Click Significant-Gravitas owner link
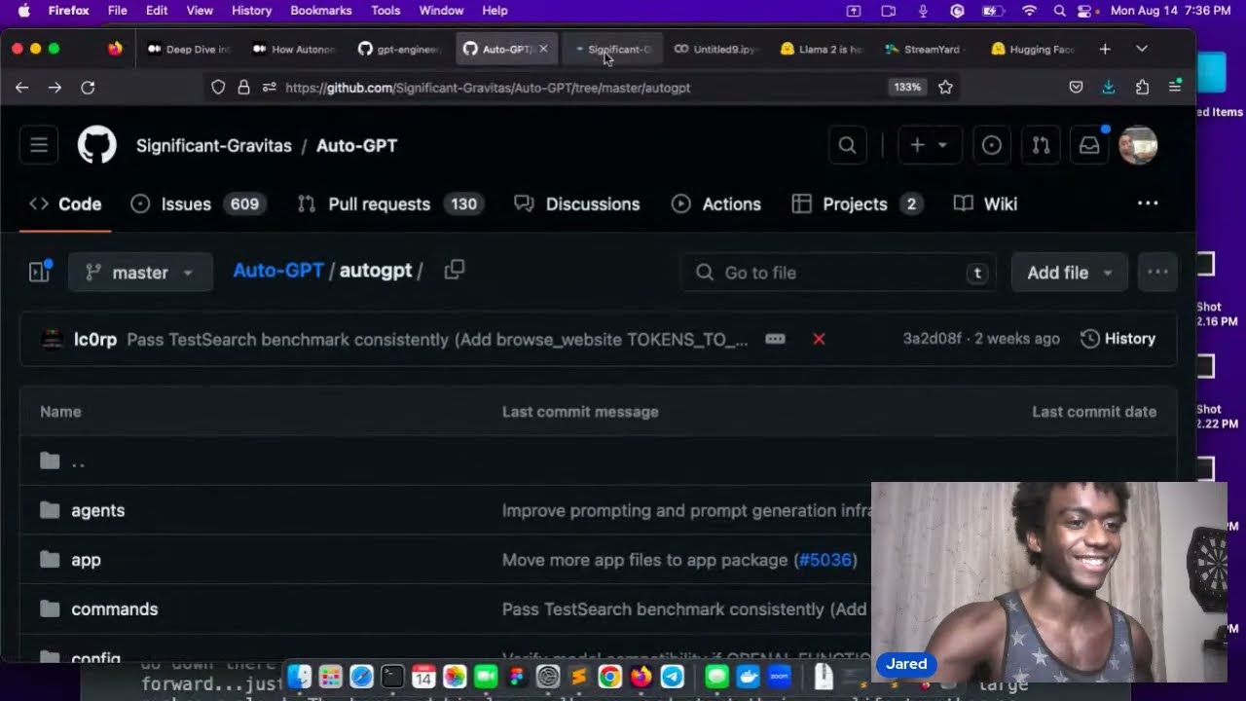 (x=214, y=145)
